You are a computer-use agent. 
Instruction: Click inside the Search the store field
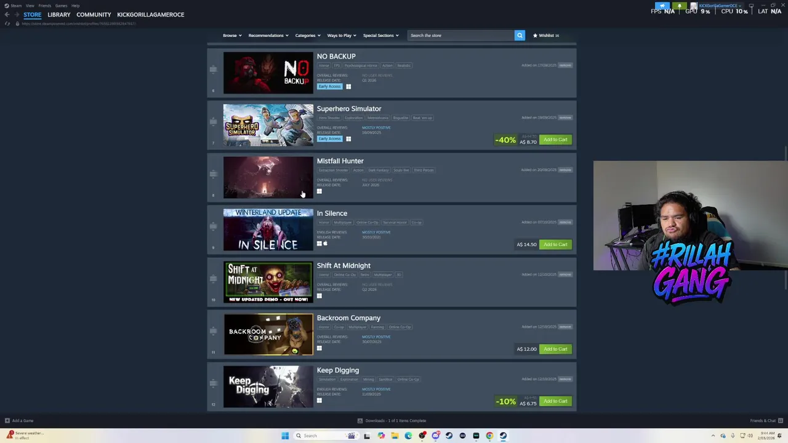pyautogui.click(x=460, y=35)
